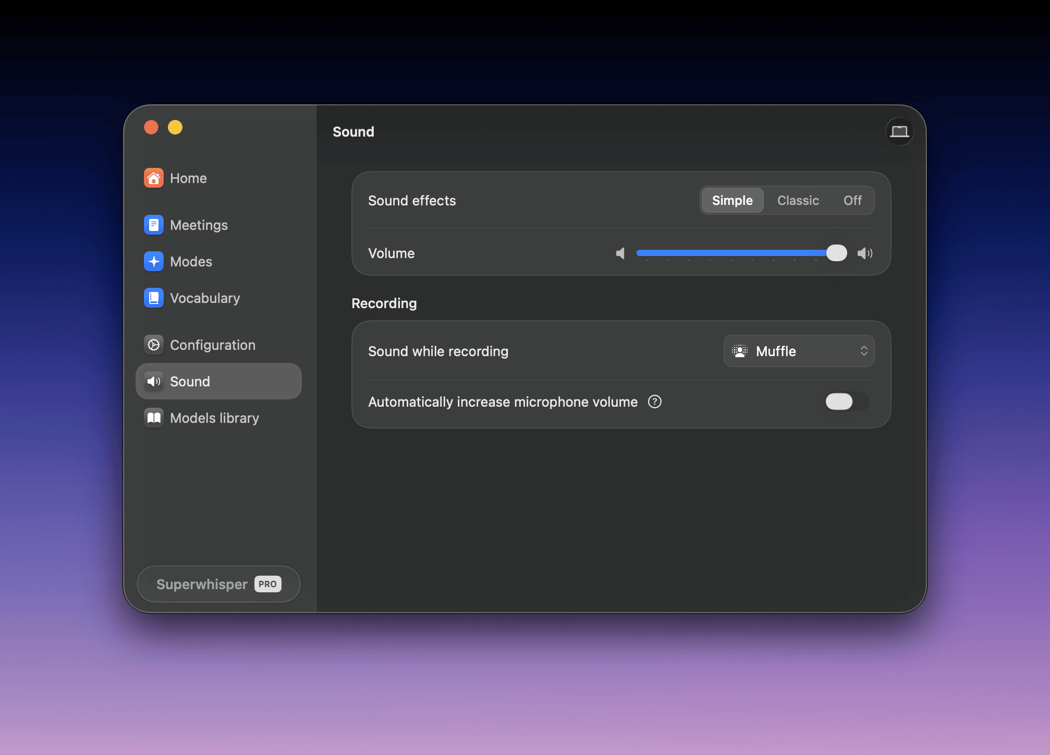Close the window with red button
The width and height of the screenshot is (1050, 755).
(x=151, y=127)
